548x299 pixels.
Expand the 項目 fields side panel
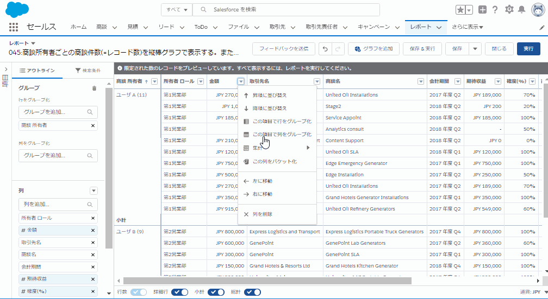coord(5,69)
